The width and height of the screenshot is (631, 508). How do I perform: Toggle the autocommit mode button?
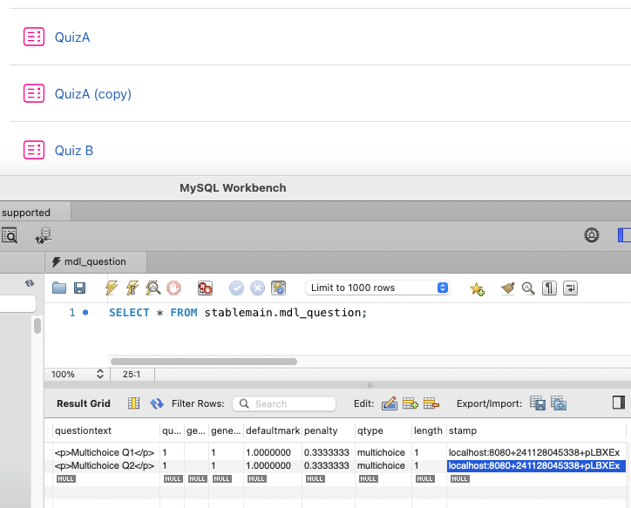click(279, 288)
